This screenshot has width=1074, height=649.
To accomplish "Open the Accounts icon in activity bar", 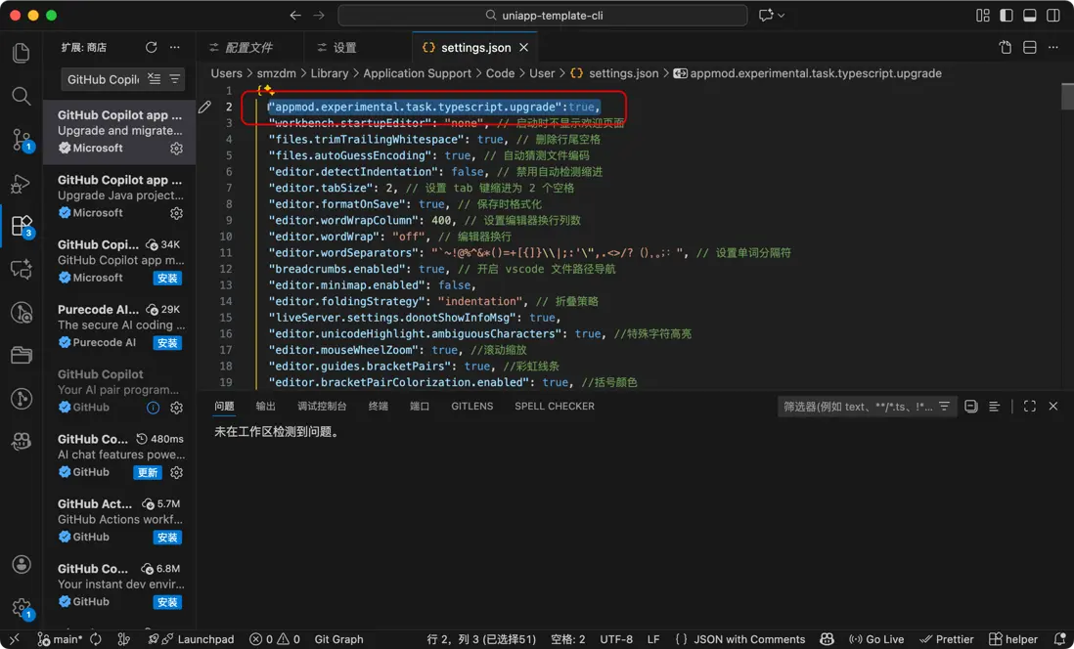I will [x=21, y=565].
